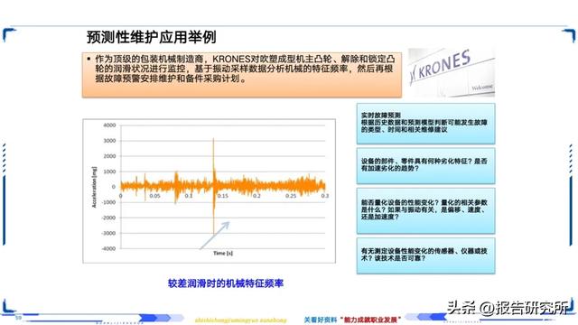
Task: Click the Acceleration [mg] axis label
Action: click(x=94, y=187)
